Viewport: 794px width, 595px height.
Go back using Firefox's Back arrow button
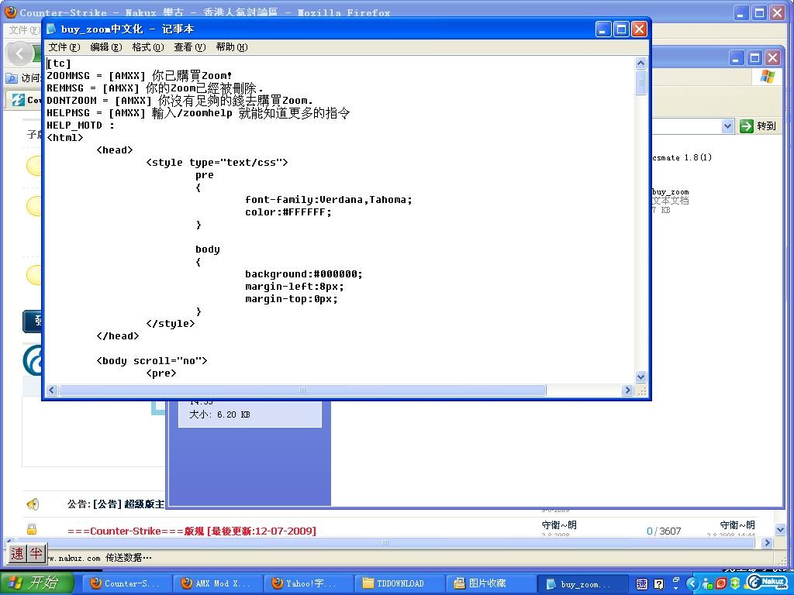(x=19, y=53)
